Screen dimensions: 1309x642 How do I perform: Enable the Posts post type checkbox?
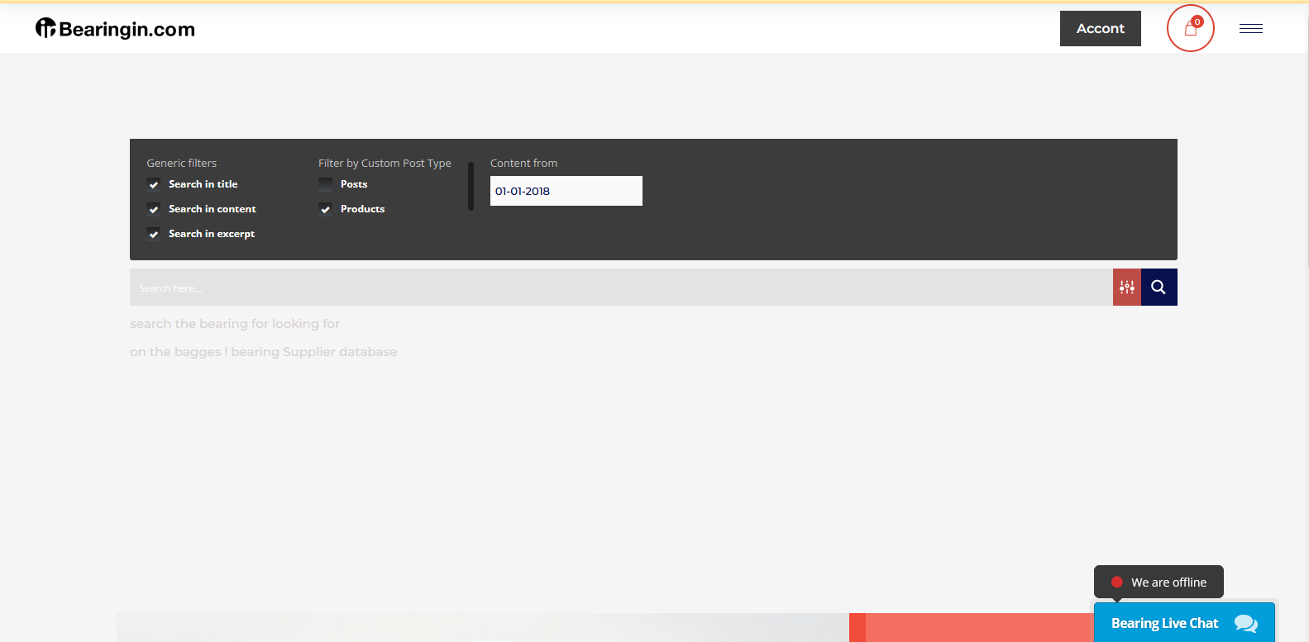(x=326, y=184)
